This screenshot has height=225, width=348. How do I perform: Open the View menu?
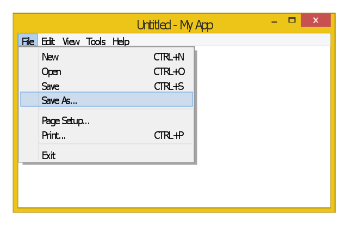pos(71,41)
